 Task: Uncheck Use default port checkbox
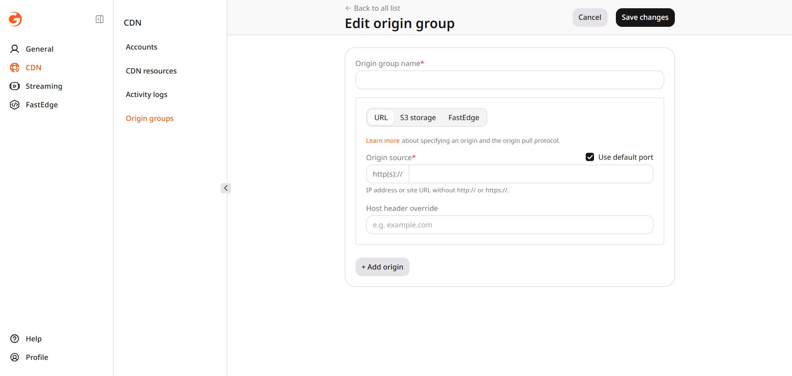tap(590, 157)
